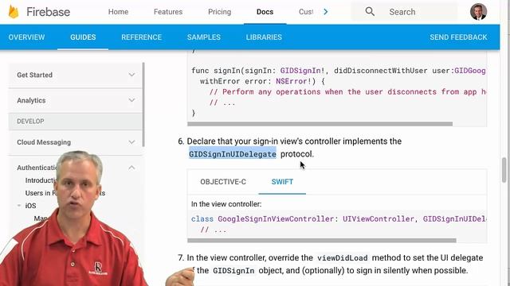Switch to the Samples tab
The width and height of the screenshot is (510, 286).
(x=204, y=37)
